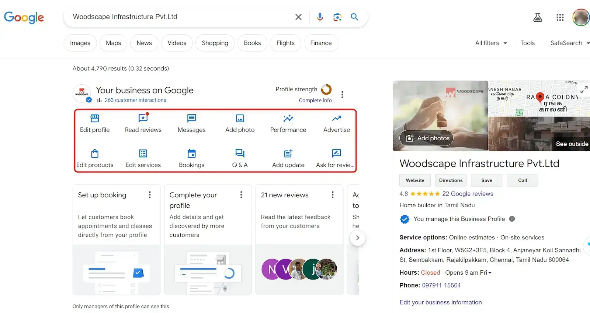Click the magnifying glass search icon
The image size is (590, 313).
pos(355,17)
